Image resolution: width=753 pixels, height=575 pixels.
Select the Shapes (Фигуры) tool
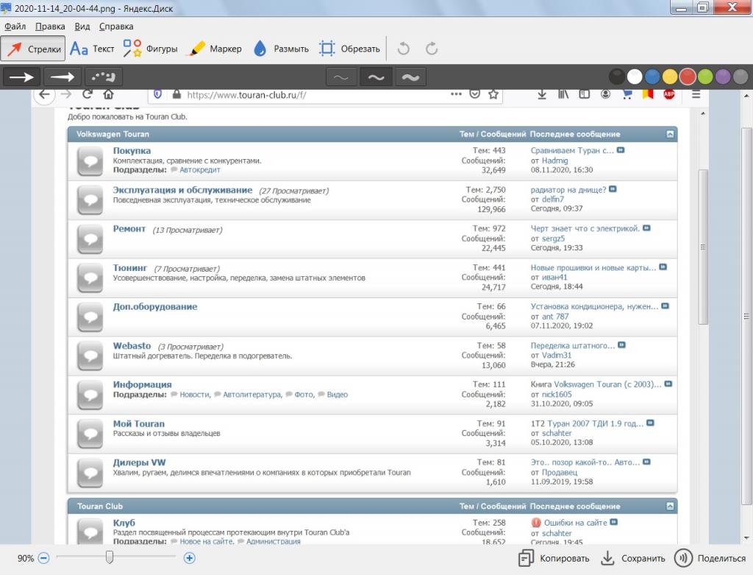click(150, 49)
